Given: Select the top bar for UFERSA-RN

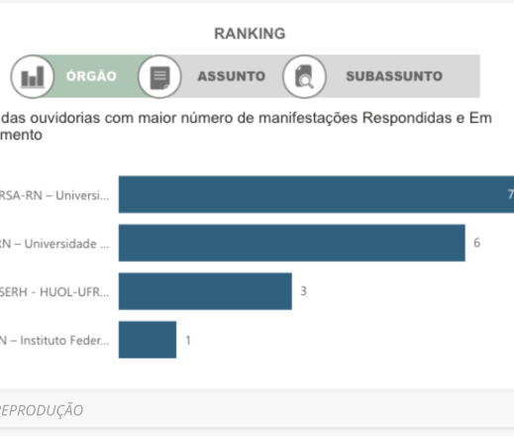Looking at the screenshot, I should pyautogui.click(x=316, y=194).
